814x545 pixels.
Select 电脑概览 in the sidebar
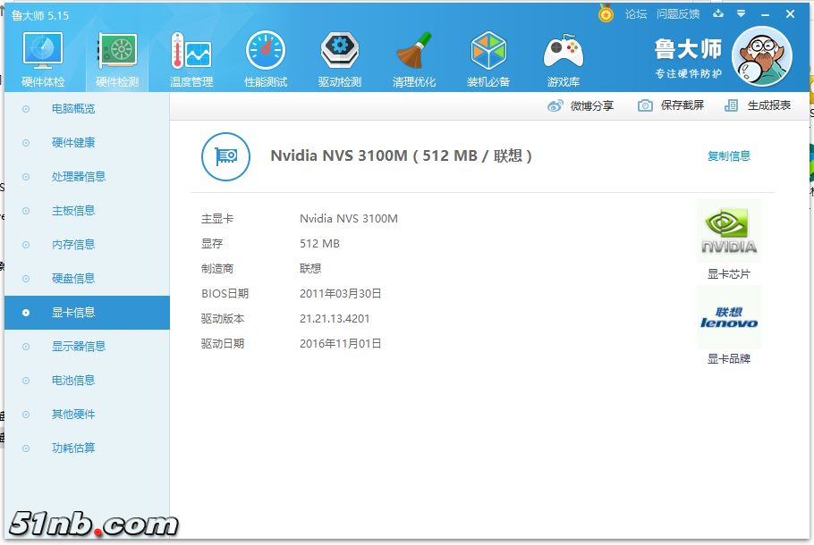pyautogui.click(x=73, y=109)
